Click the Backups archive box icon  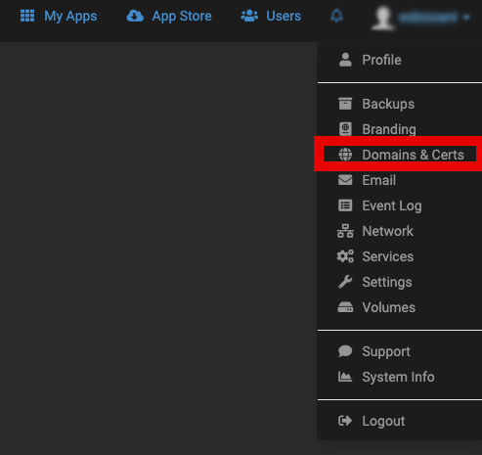[x=345, y=104]
